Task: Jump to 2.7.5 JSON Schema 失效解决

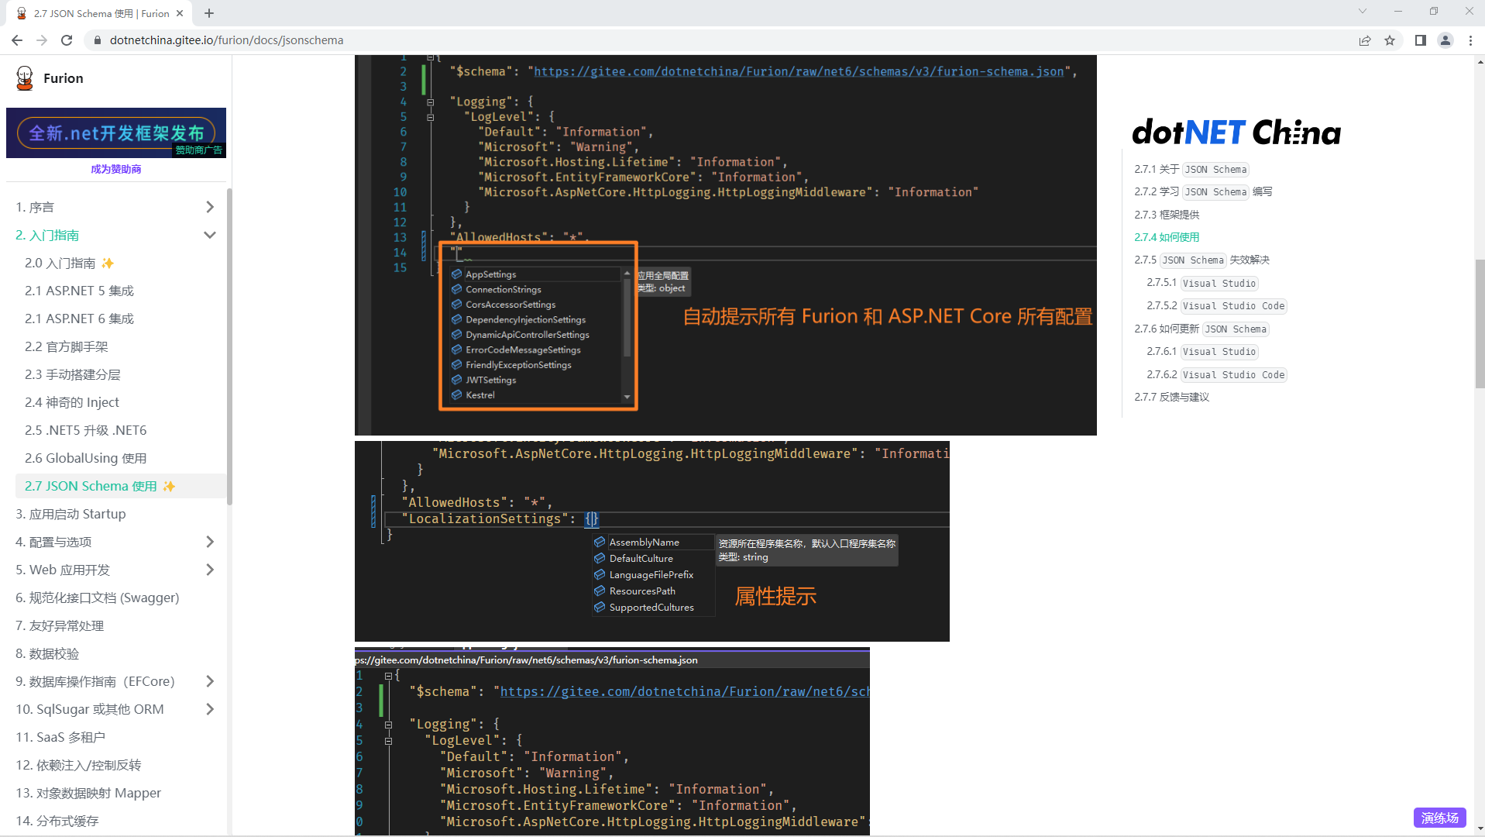Action: tap(1202, 260)
